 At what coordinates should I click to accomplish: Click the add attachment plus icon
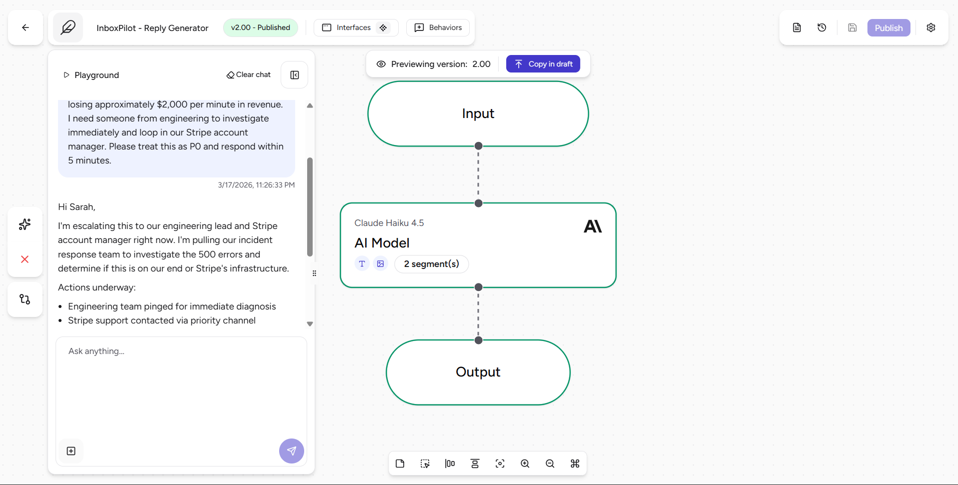click(x=71, y=451)
